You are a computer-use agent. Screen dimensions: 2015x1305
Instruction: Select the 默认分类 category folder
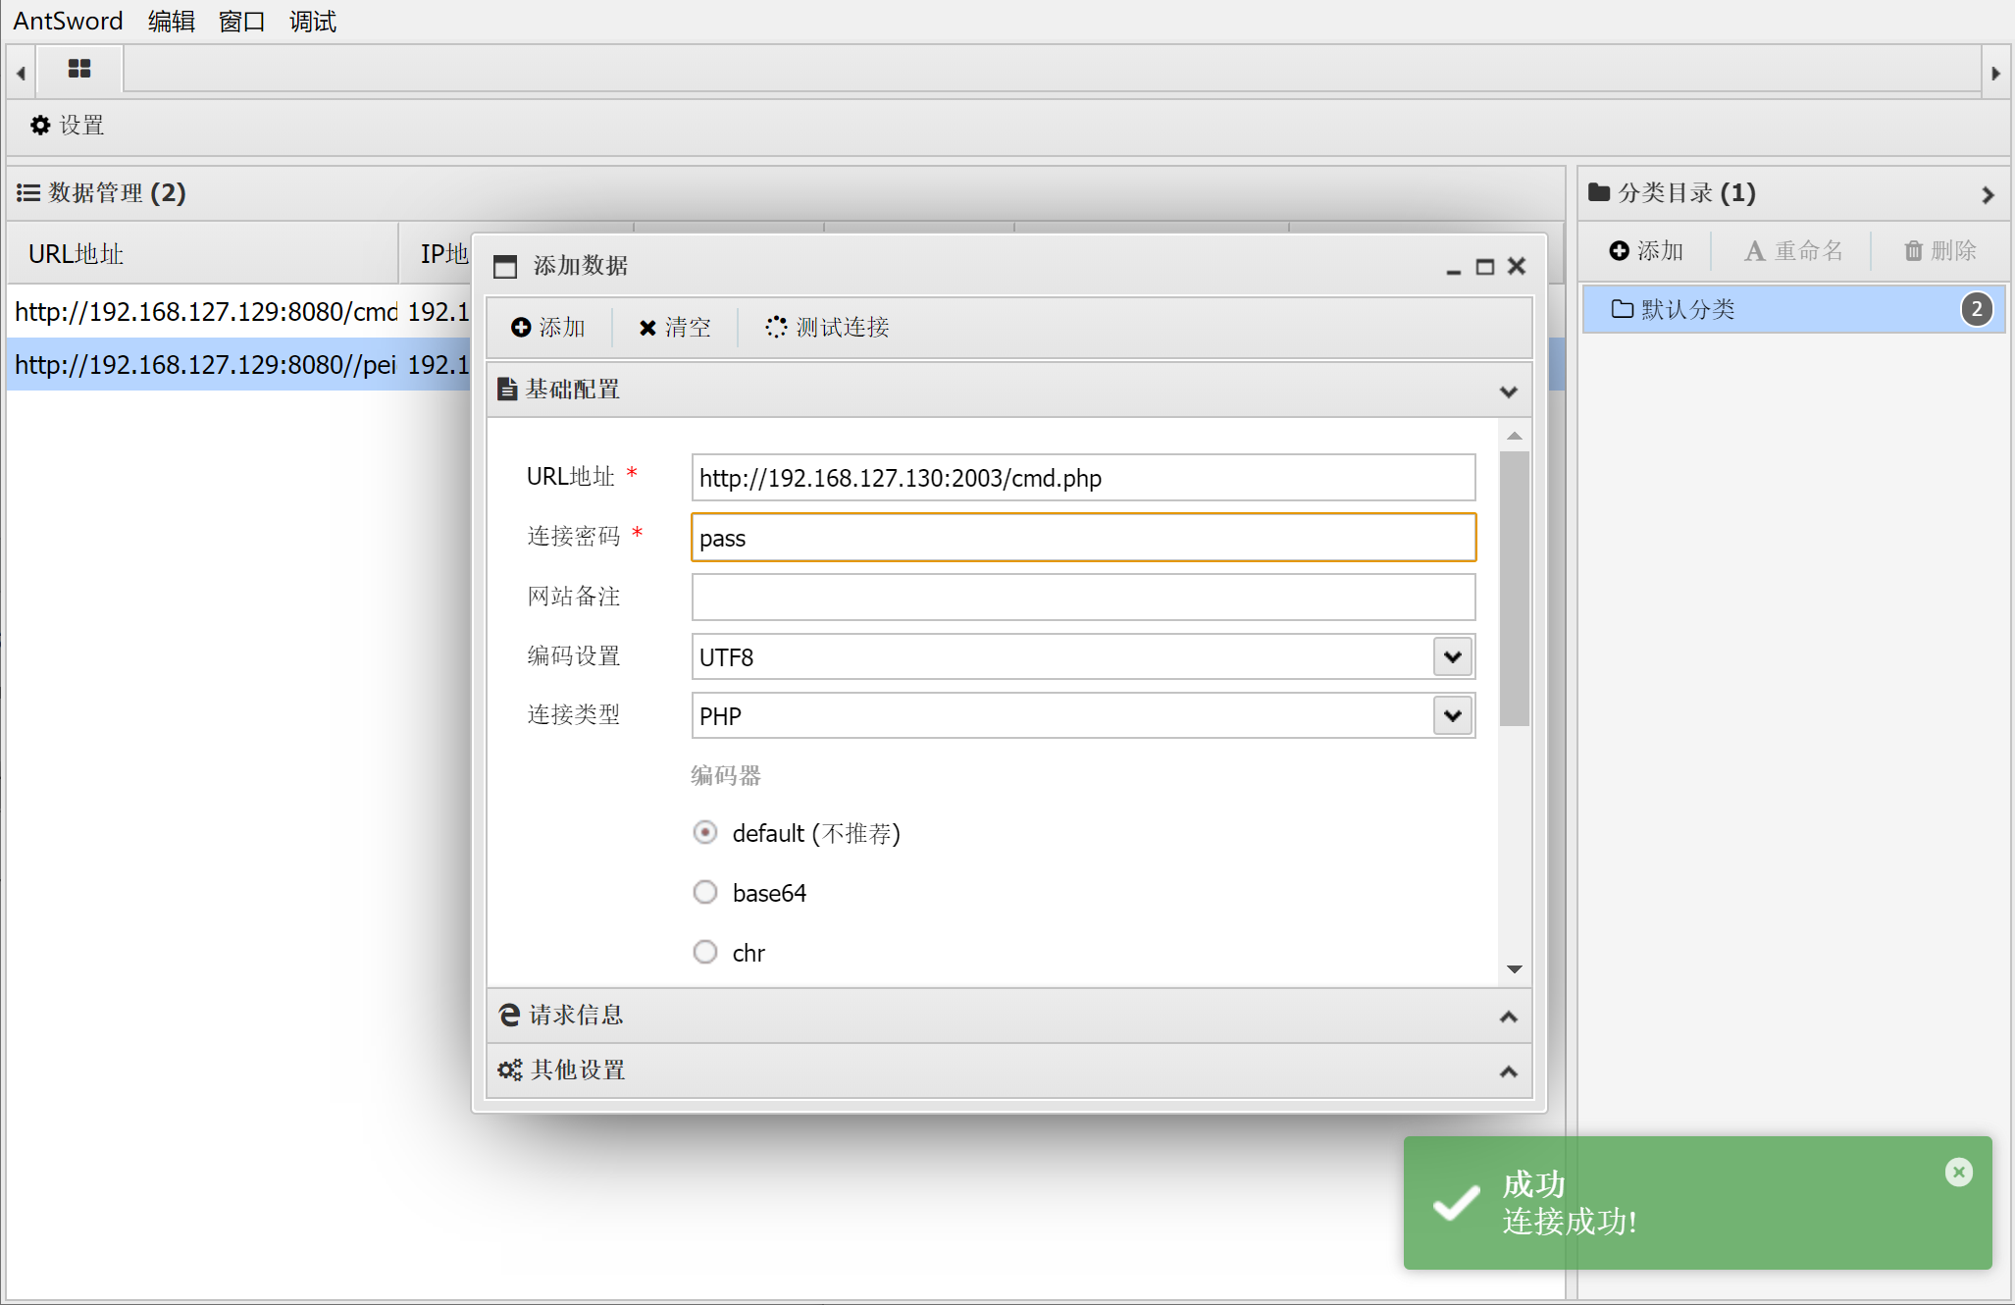[1687, 310]
